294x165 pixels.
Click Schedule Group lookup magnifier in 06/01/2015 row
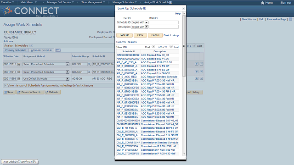coord(89,72)
